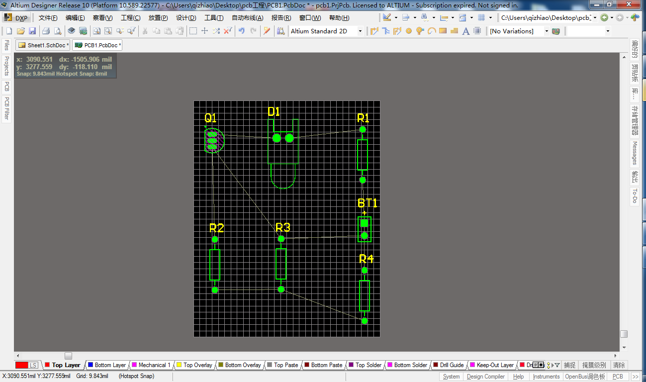The image size is (646, 382).
Task: Open the Projects panel from the left sidebar
Action: [x=6, y=66]
